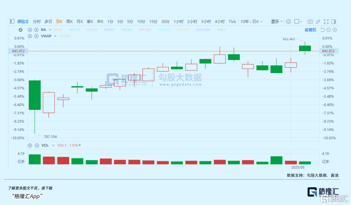The width and height of the screenshot is (351, 205).
Task: Expand the MA indicator dropdown arrow
Action: 50,30
